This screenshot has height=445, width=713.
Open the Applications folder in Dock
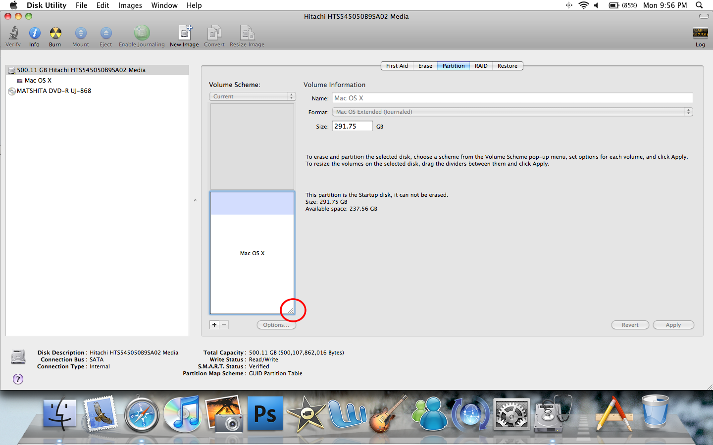[614, 414]
